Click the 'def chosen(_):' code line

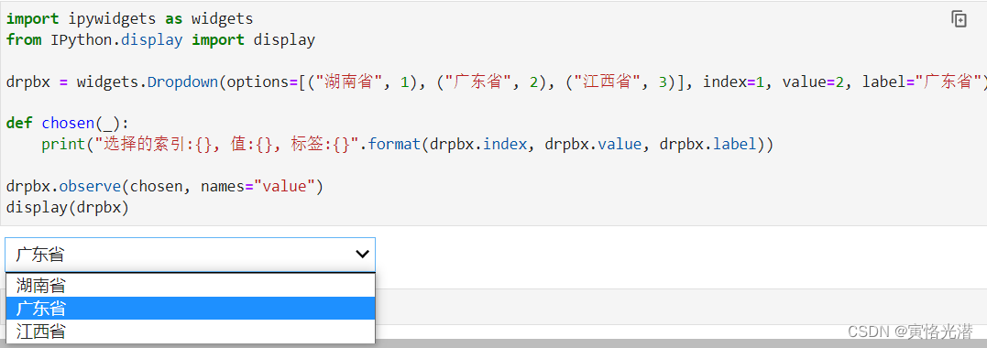[67, 123]
